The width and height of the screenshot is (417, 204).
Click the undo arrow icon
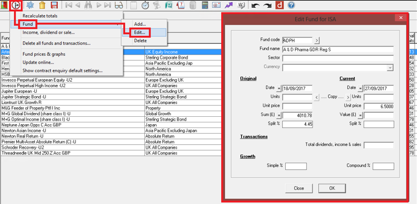(x=255, y=5)
